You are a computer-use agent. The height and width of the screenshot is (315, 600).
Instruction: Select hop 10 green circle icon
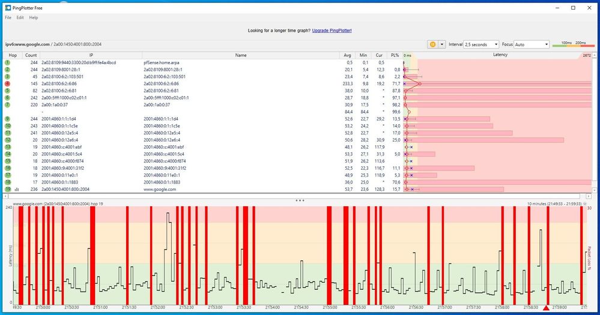tap(8, 126)
